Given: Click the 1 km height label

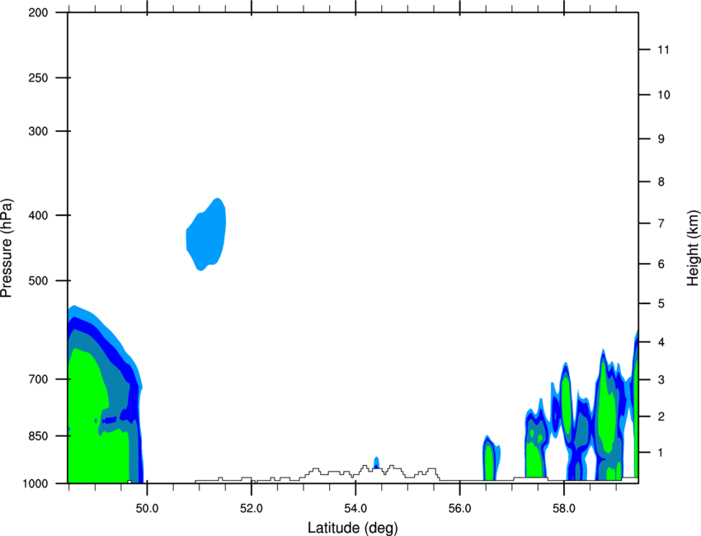Looking at the screenshot, I should (x=661, y=453).
